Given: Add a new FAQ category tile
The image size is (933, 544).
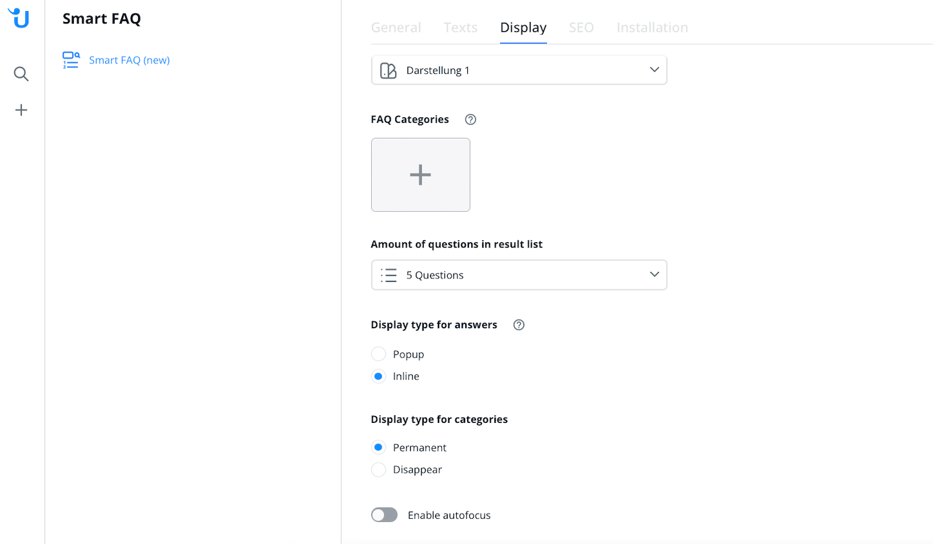Looking at the screenshot, I should pos(420,175).
